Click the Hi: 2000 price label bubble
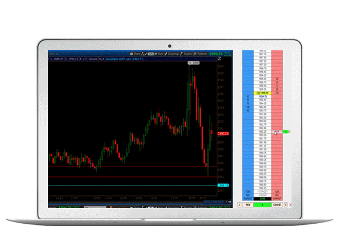 click(193, 63)
